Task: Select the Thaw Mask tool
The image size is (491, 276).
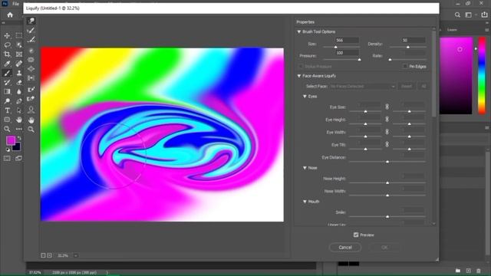Action: click(x=31, y=99)
